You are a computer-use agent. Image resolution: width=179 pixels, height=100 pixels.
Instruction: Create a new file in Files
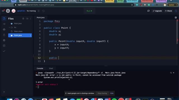(x=23, y=19)
